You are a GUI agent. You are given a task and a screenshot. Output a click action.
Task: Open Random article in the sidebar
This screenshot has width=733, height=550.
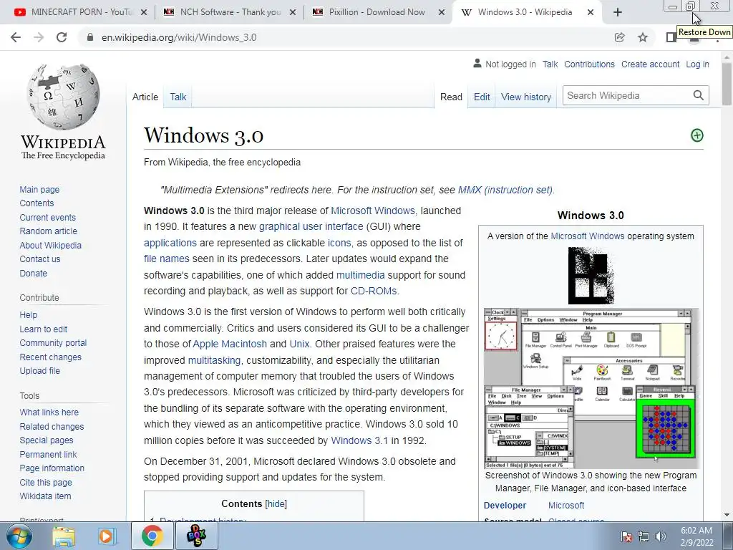click(48, 231)
